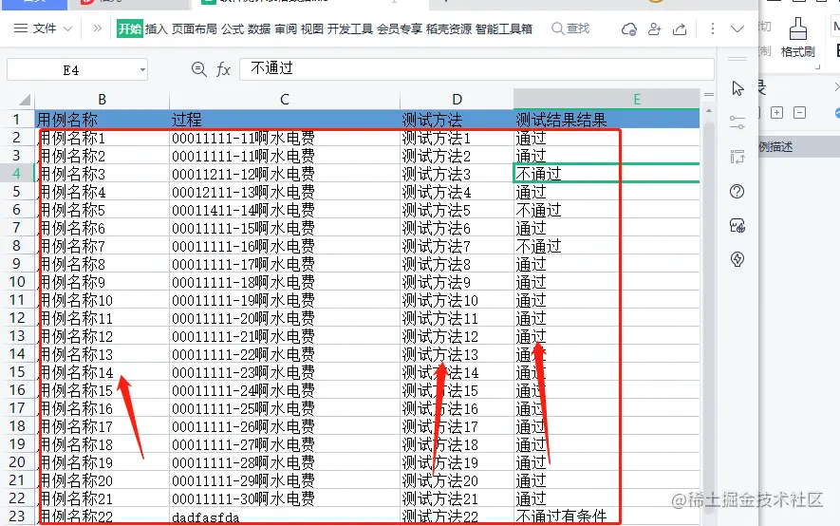Select column C header
This screenshot has height=526, width=840.
[285, 100]
